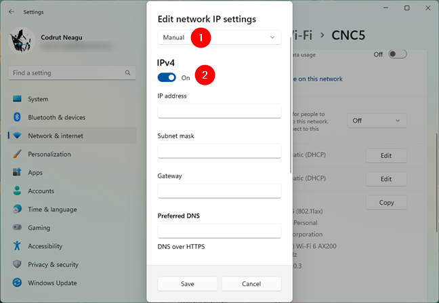Viewport: 439px width, 303px height.
Task: Save the network IP settings
Action: (x=188, y=284)
